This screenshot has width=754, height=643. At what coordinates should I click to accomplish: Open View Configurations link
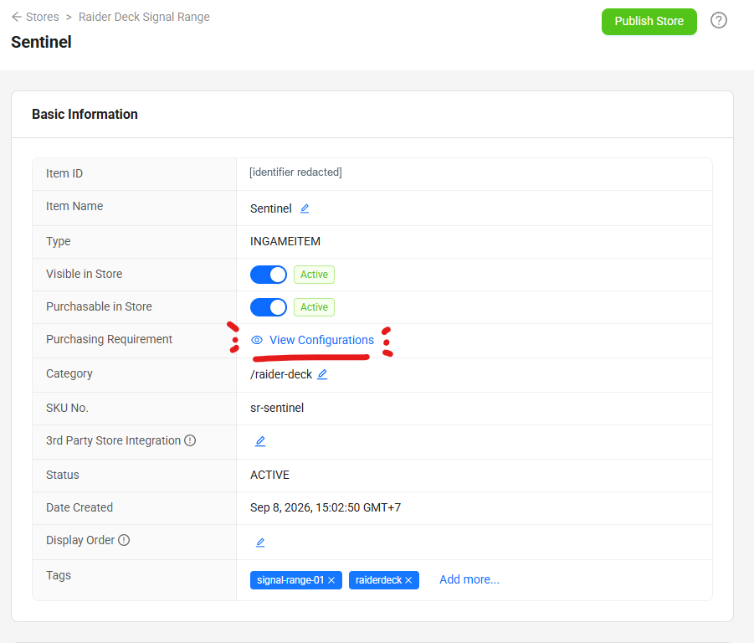(x=321, y=340)
